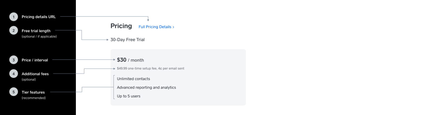Click the number 3 circle badge

pyautogui.click(x=14, y=60)
